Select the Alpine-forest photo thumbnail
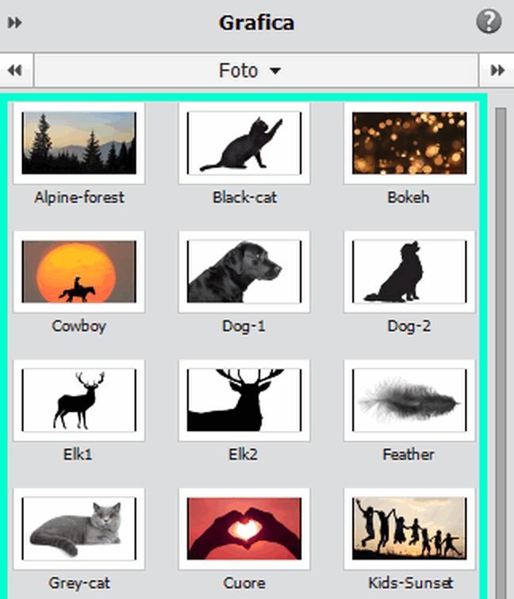The image size is (514, 599). 79,143
